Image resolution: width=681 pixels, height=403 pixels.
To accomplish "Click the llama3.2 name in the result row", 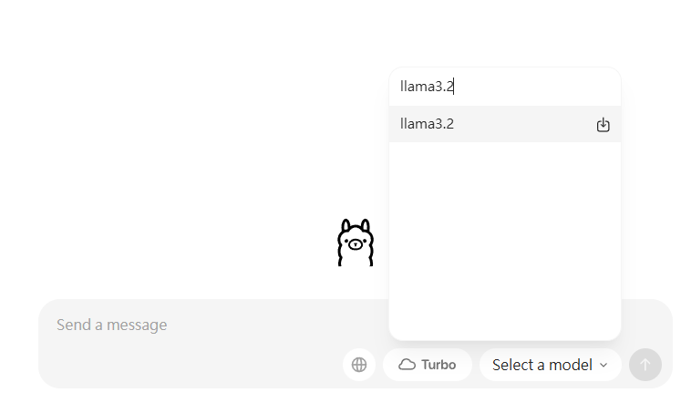I will (x=427, y=124).
